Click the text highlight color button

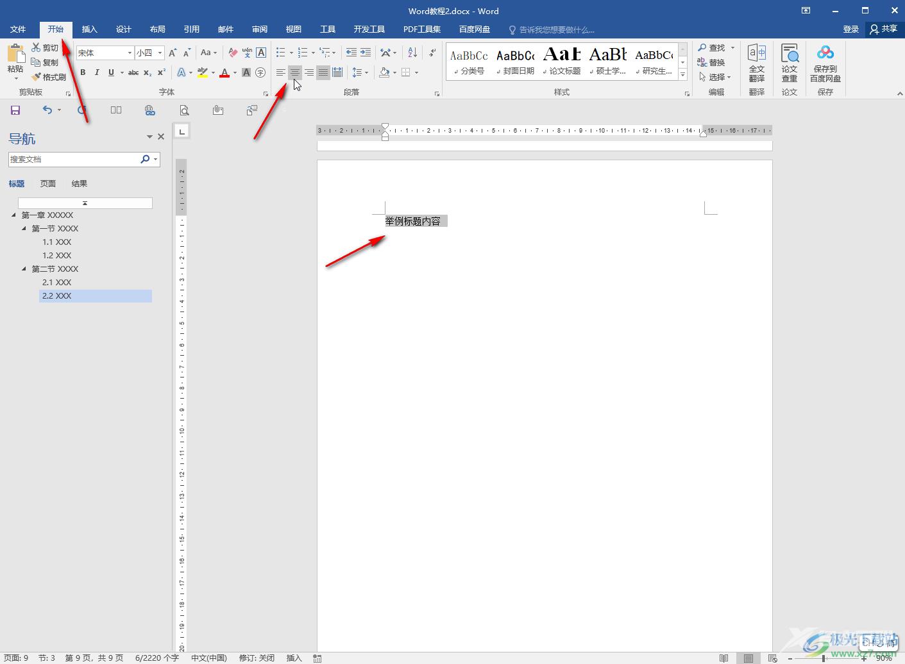pos(203,72)
